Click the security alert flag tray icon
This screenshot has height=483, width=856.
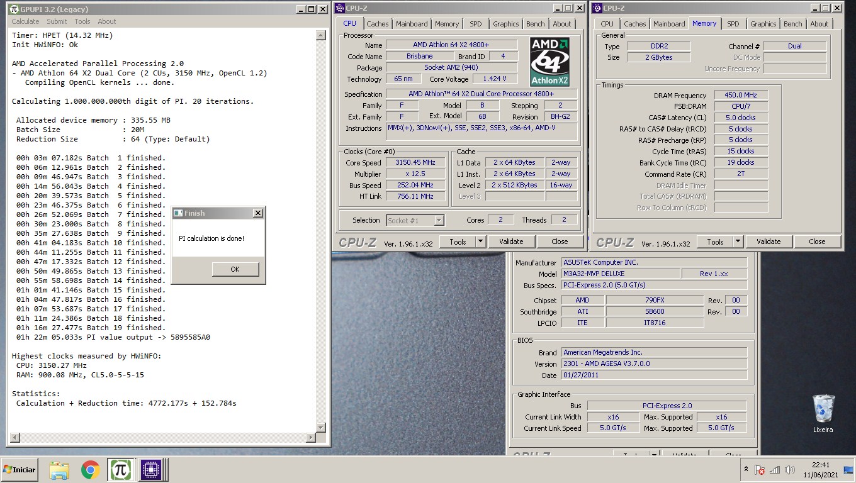pyautogui.click(x=760, y=470)
